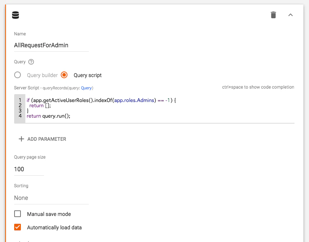The width and height of the screenshot is (309, 242).
Task: Click the 'Automatically load data' label
Action: click(54, 227)
